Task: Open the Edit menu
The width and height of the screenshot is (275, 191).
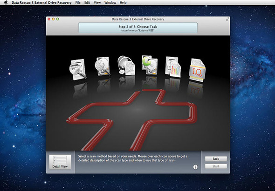Action: [x=87, y=2]
